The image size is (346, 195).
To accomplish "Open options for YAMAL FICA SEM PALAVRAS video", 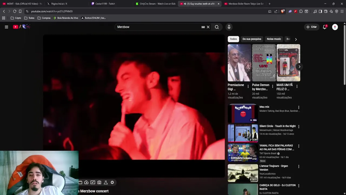I will pyautogui.click(x=299, y=146).
